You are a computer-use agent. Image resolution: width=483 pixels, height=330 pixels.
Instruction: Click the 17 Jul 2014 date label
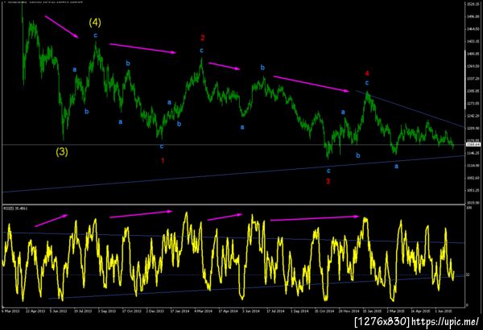tap(275, 311)
